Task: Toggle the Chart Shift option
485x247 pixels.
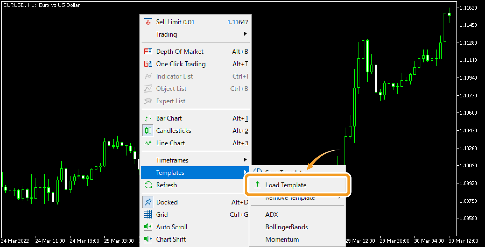Action: point(195,239)
